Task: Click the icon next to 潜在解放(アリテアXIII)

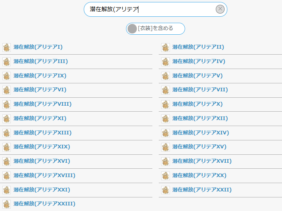Action: 7,133
